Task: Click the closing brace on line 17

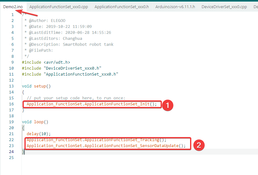Action: 23,110
